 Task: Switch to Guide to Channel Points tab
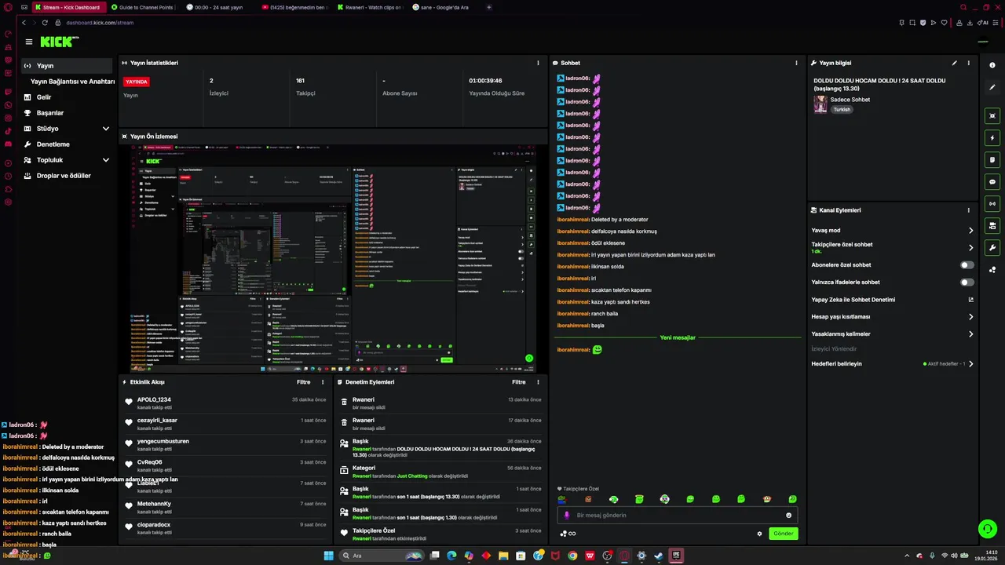(144, 7)
